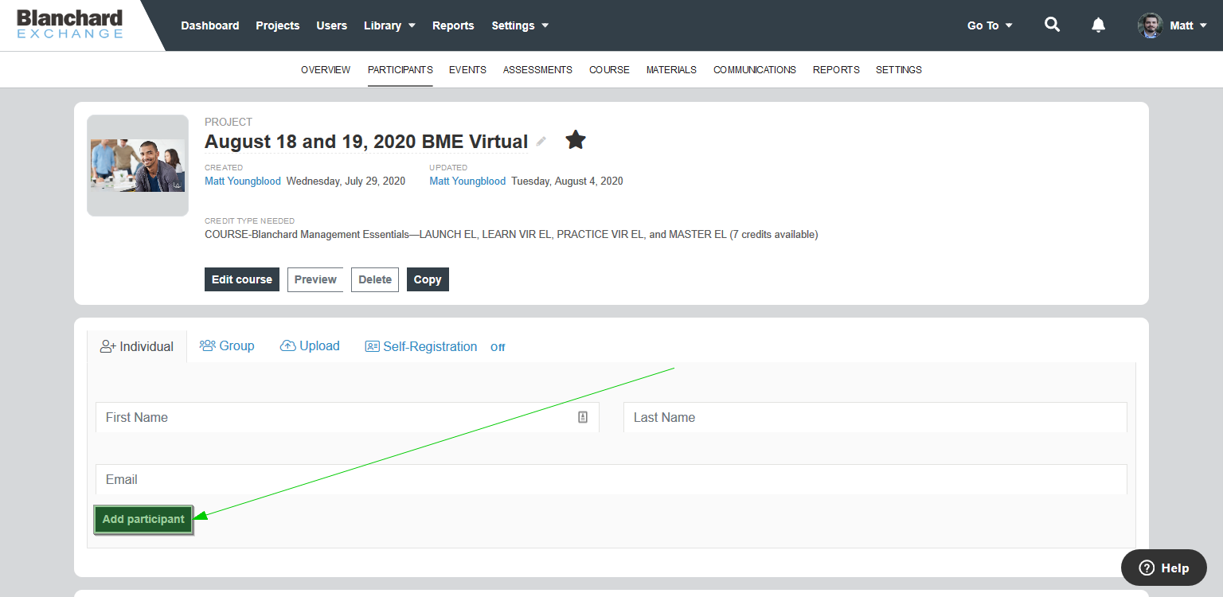Select the PARTICIPANTS tab
The width and height of the screenshot is (1223, 597).
(x=401, y=70)
